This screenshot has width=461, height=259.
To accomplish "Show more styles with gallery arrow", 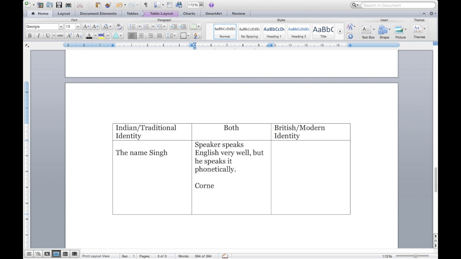I will pos(340,32).
